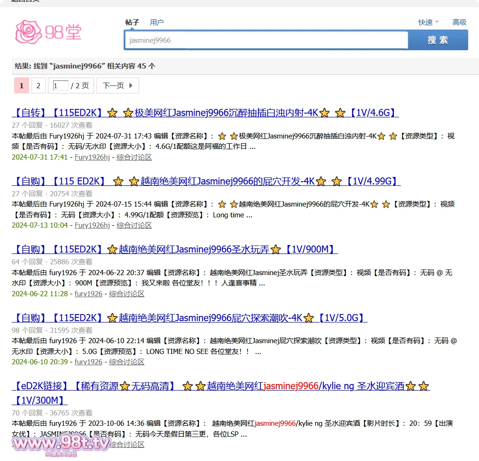Open 综合讨论区 under the 2024-07-13 post
This screenshot has height=461, width=479.
pos(134,225)
